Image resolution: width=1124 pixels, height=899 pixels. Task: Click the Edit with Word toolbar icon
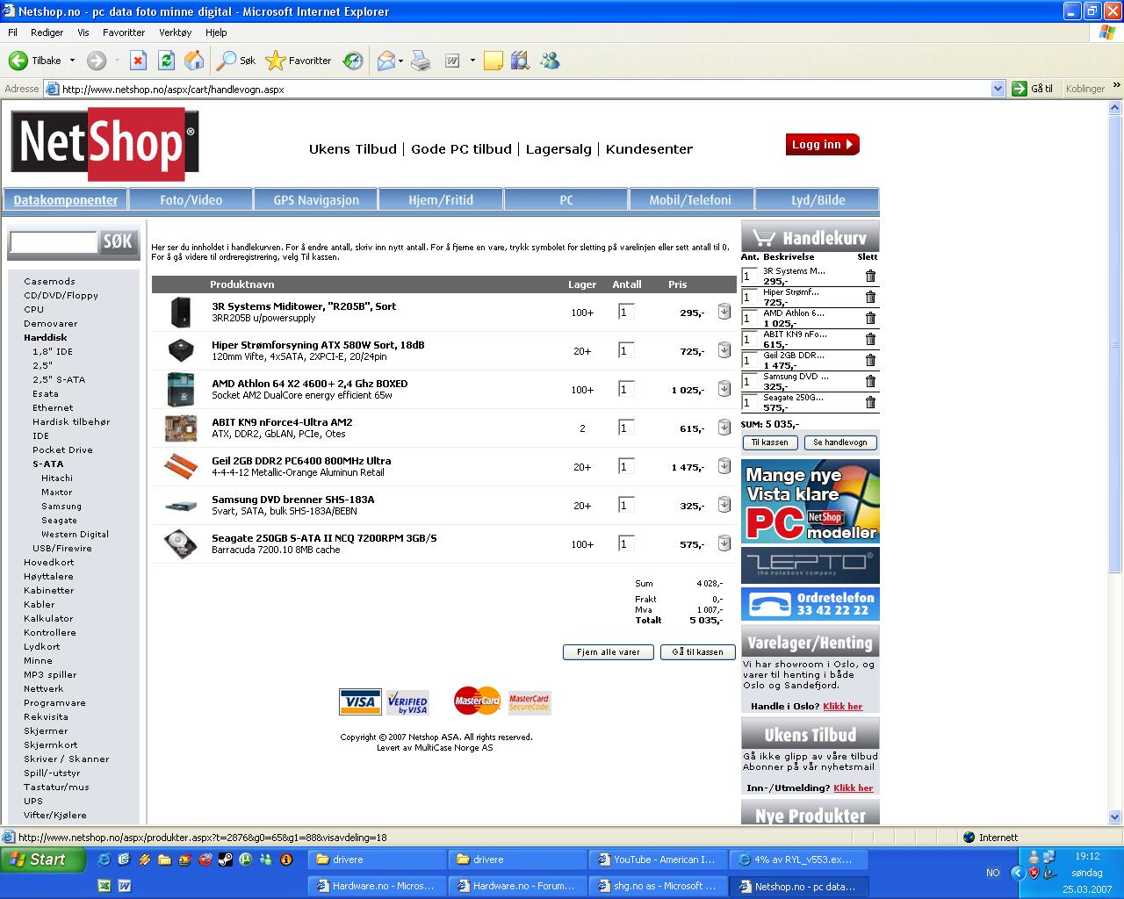pyautogui.click(x=453, y=61)
